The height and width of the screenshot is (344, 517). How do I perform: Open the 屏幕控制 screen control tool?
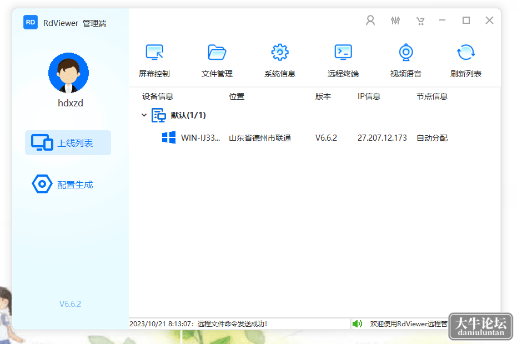154,61
